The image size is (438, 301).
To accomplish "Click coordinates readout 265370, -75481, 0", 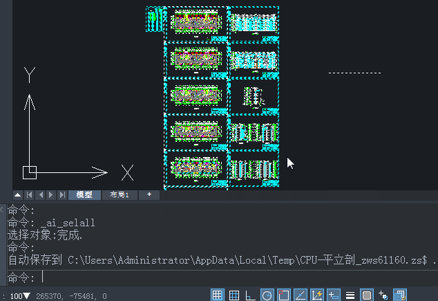I will pos(71,296).
